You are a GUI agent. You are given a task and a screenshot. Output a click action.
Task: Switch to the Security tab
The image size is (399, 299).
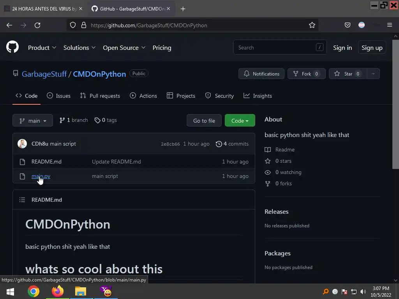coord(219,96)
